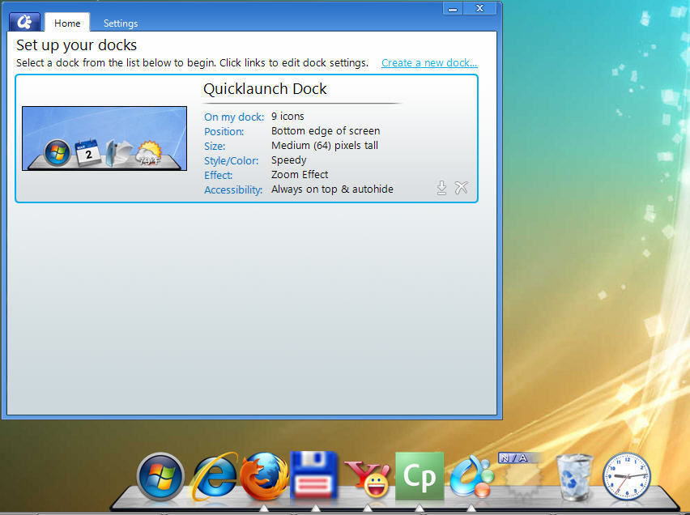Viewport: 690px width, 515px height.
Task: Click the Accessibility setting link
Action: click(x=233, y=189)
